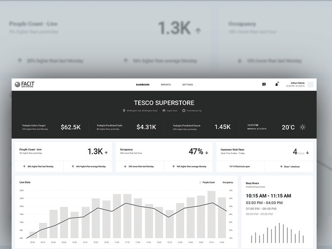Click the Close 1 checkout button

click(x=289, y=167)
